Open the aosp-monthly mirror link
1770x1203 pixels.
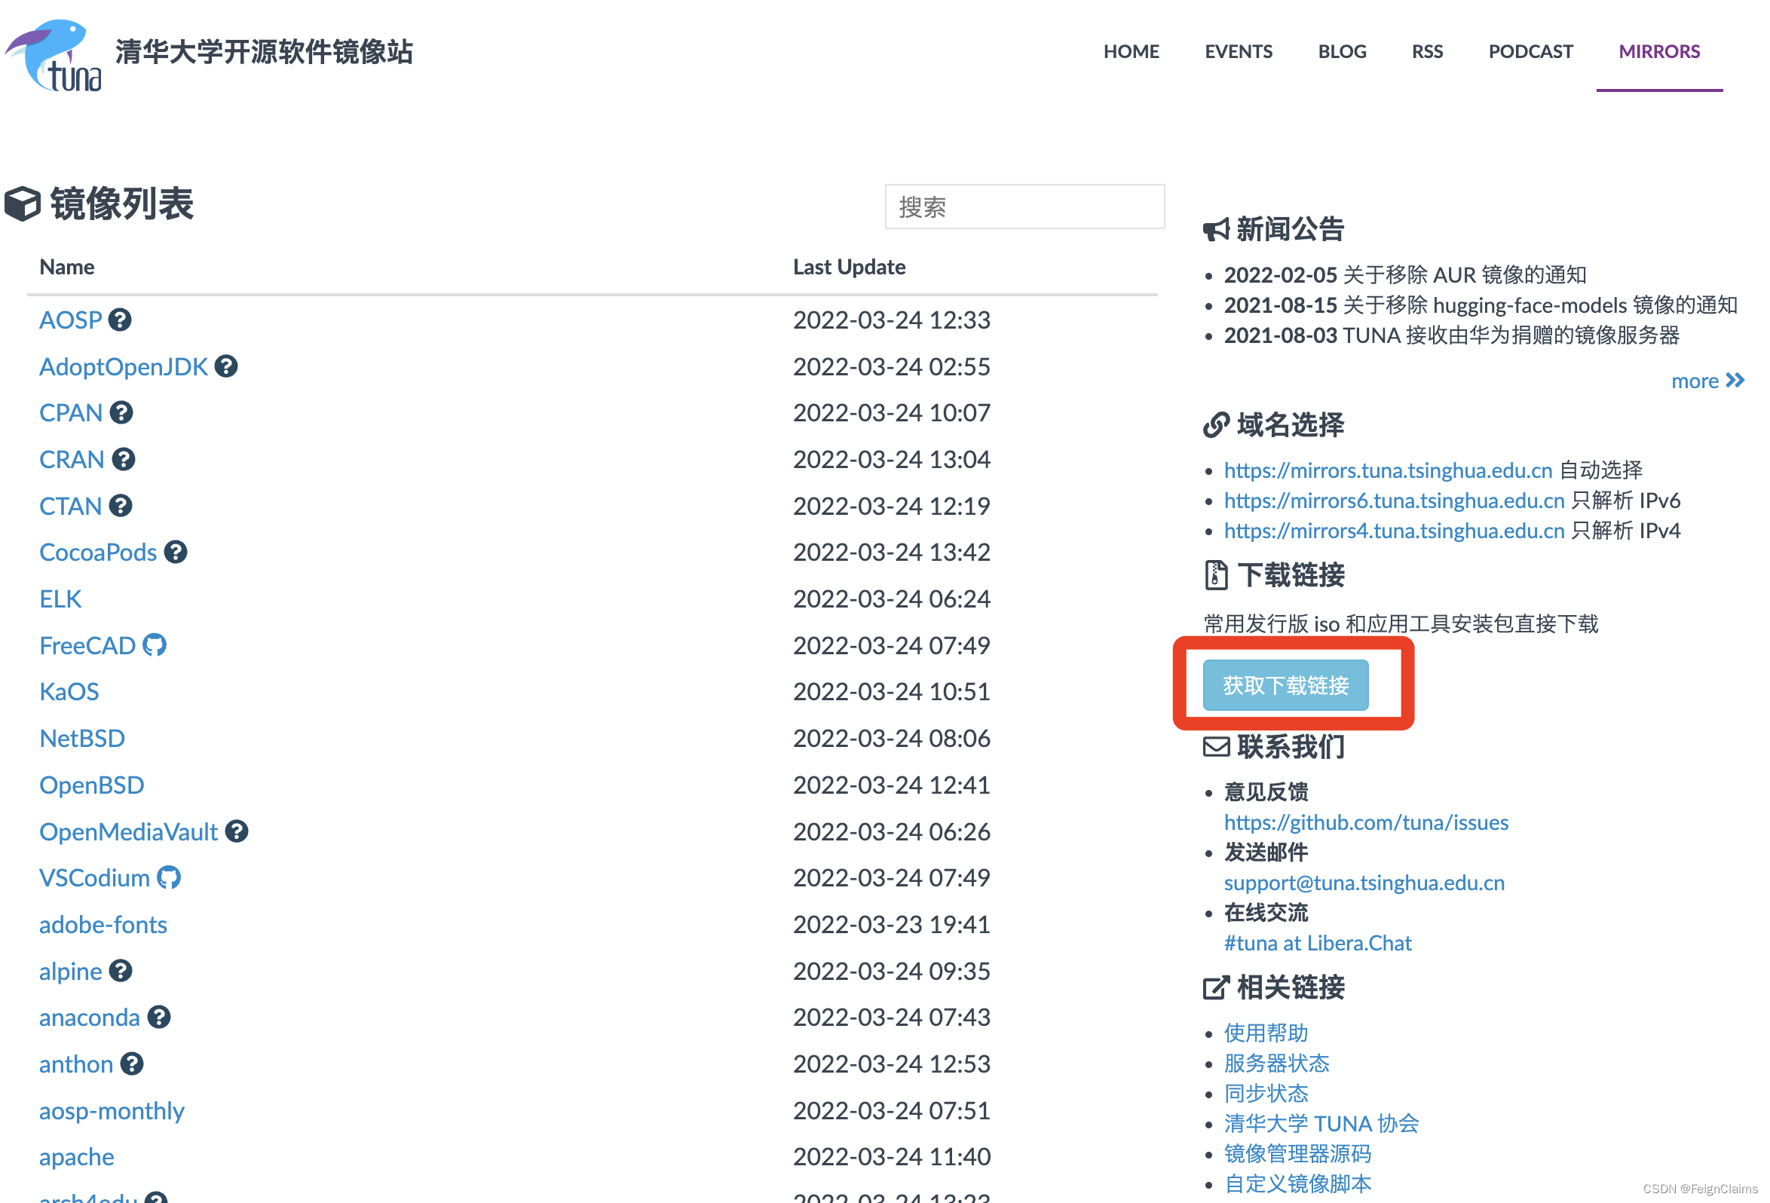(x=112, y=1111)
